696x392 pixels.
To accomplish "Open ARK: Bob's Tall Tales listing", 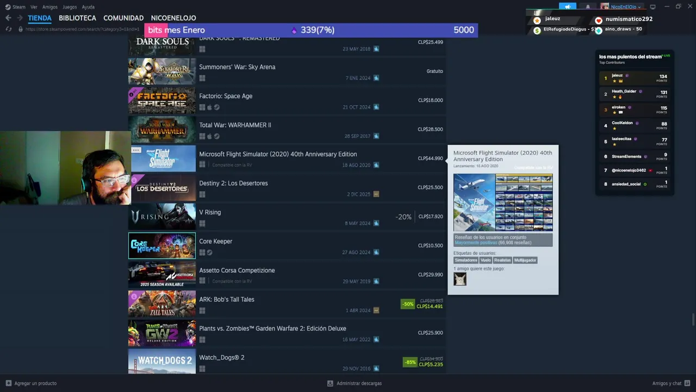I will tap(287, 304).
